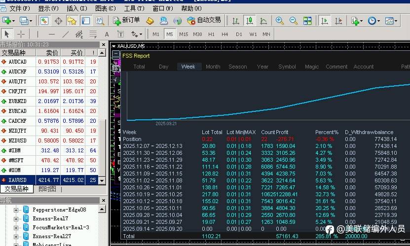Switch chart to candlestick mode
Screen dimensions: 410x246
(249, 21)
